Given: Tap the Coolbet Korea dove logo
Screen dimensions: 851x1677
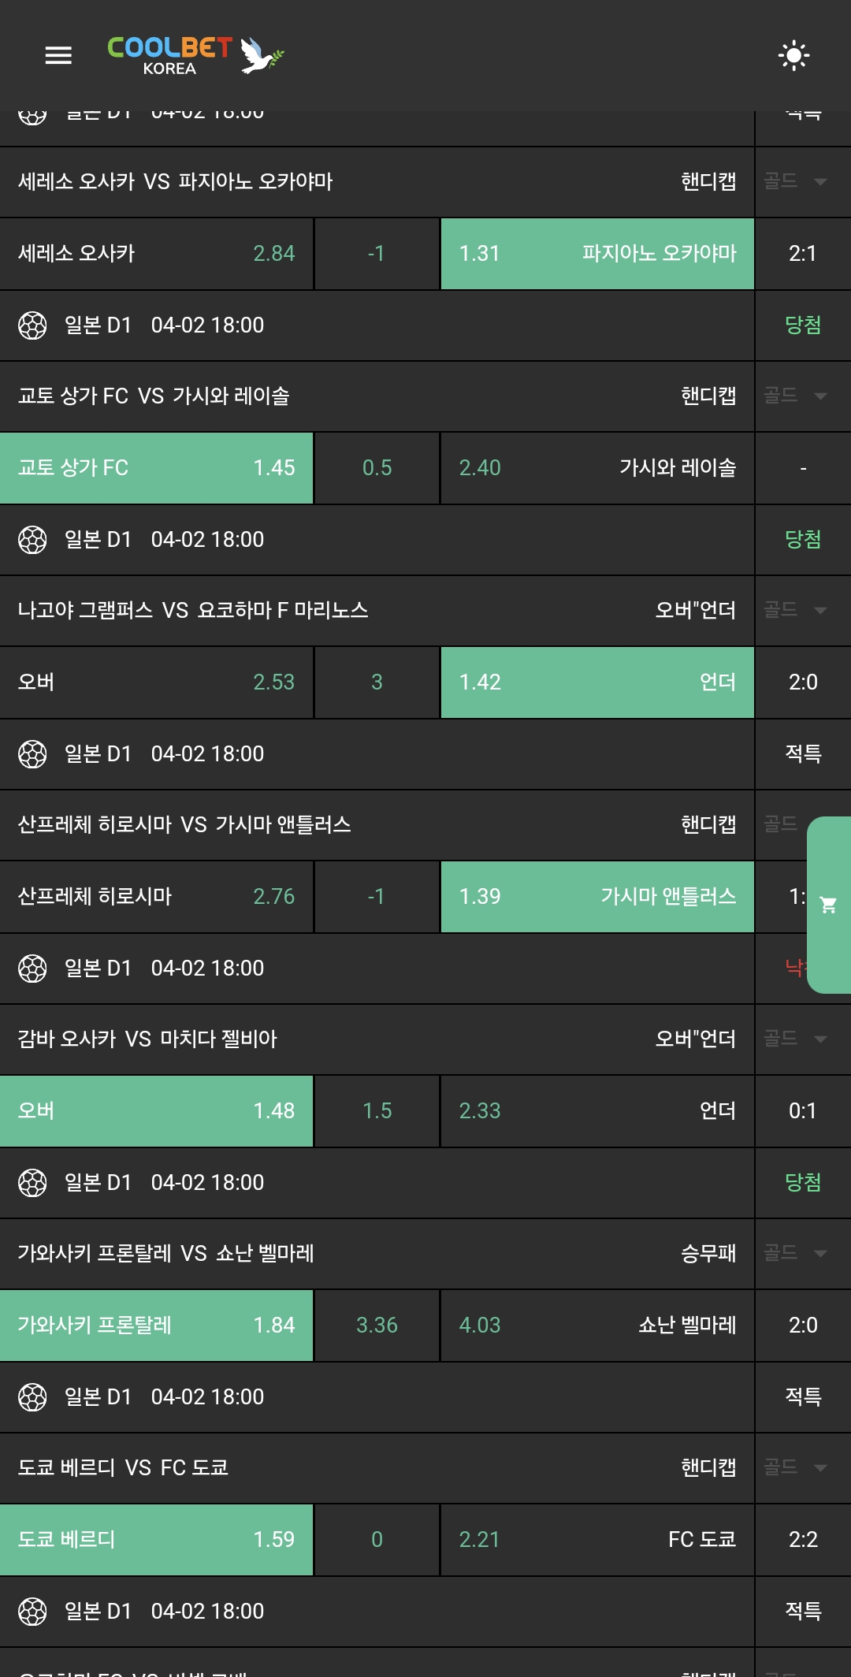Looking at the screenshot, I should click(x=195, y=55).
